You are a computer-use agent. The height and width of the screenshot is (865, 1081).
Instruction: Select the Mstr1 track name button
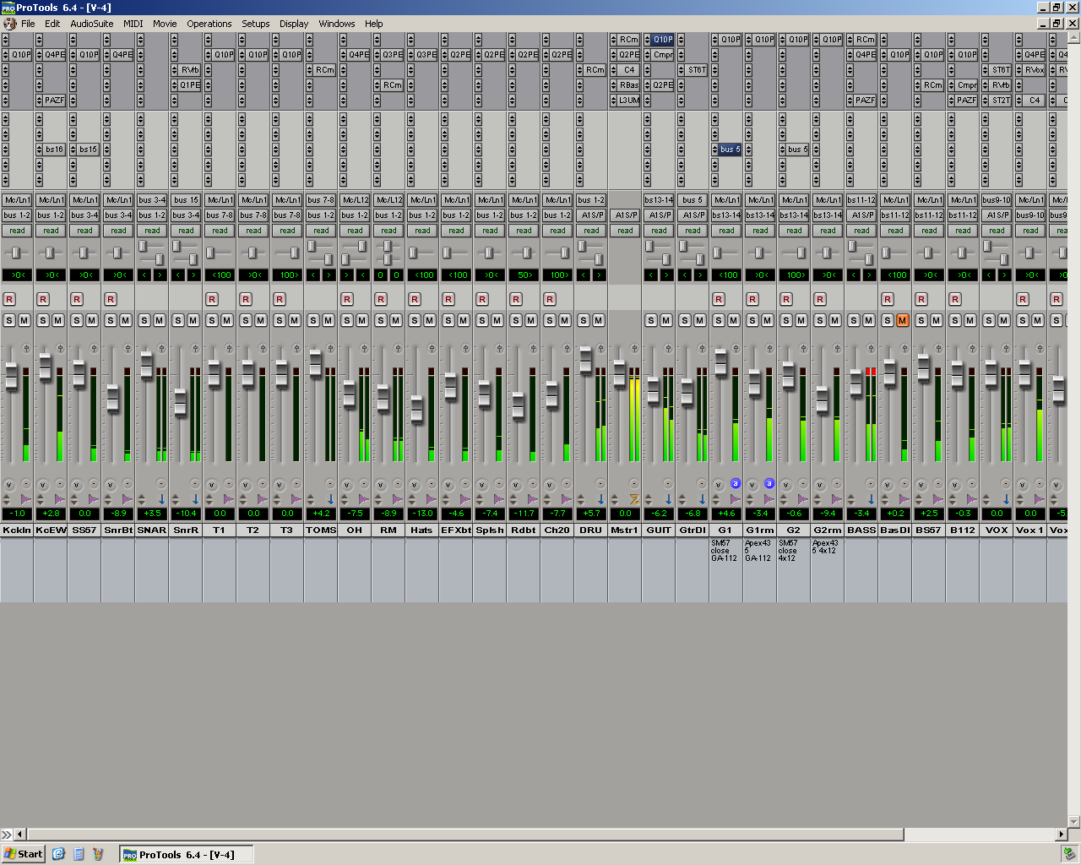coord(625,530)
